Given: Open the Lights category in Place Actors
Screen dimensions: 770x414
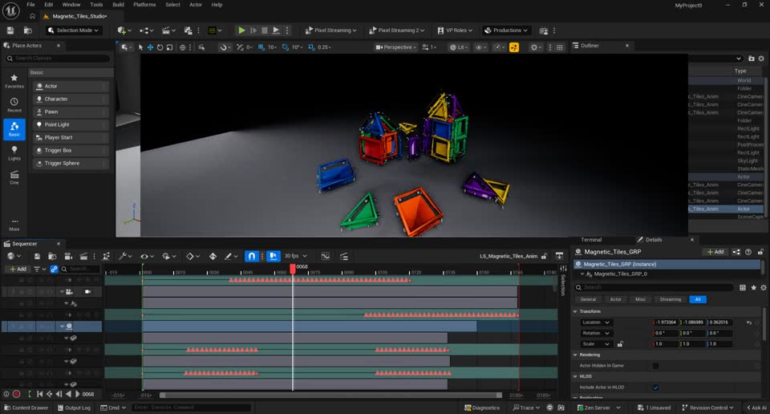Looking at the screenshot, I should coord(14,152).
